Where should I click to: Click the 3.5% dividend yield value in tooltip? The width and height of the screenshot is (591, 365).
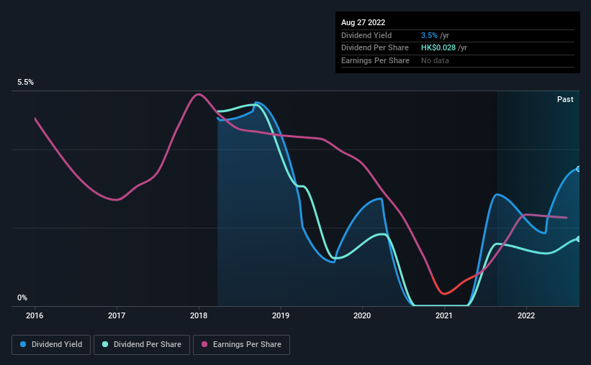pos(429,35)
